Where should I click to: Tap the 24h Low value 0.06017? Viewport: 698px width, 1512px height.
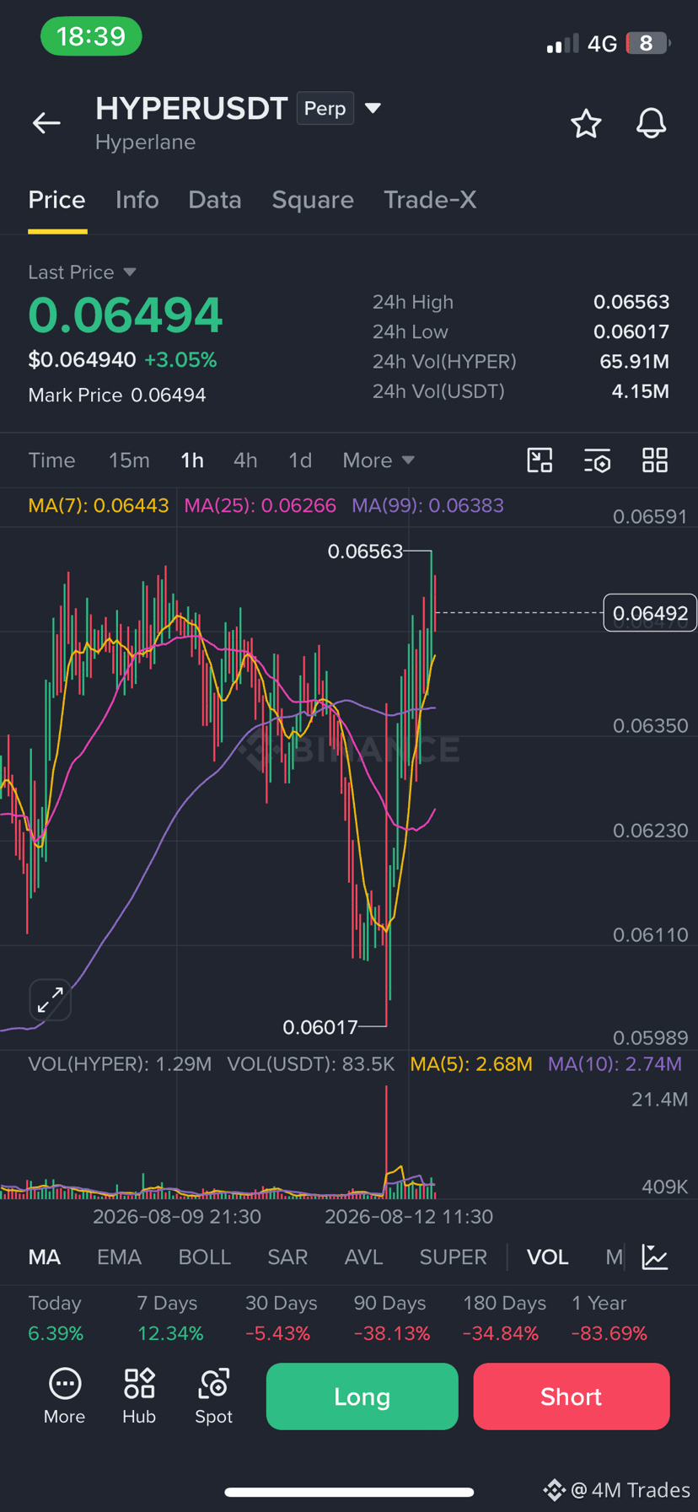tap(631, 332)
